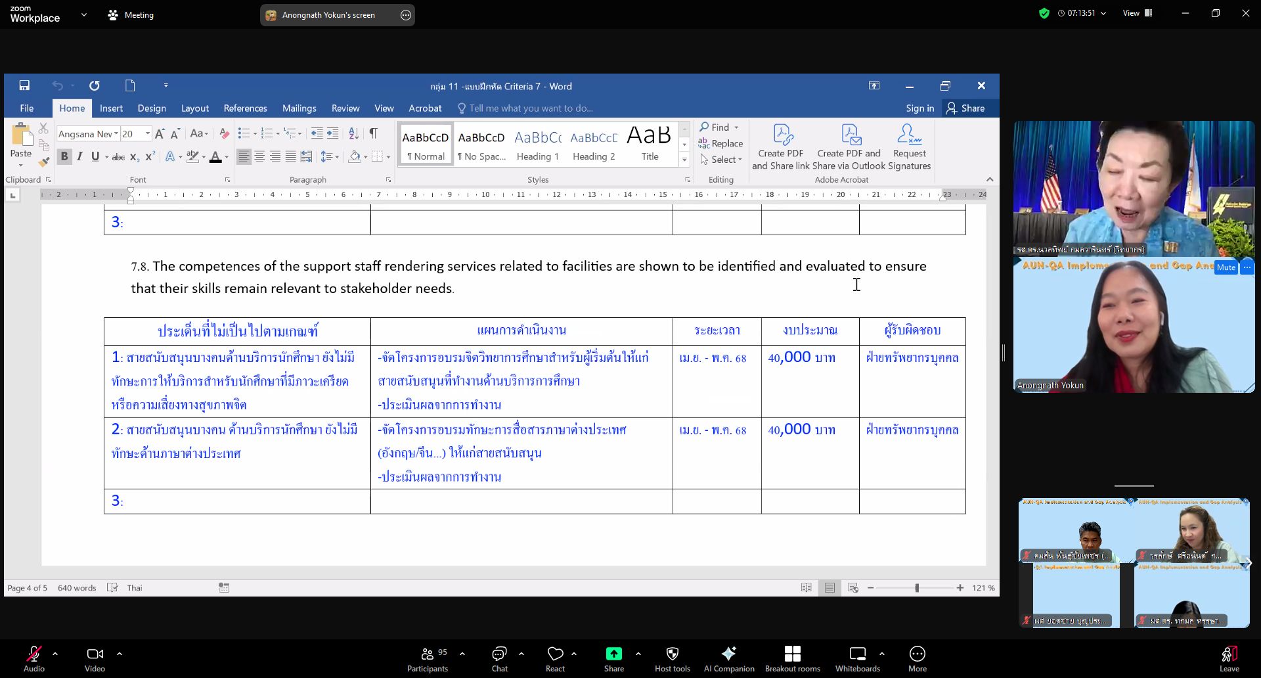Expand the Zoom Workplace dropdown arrow

point(84,14)
